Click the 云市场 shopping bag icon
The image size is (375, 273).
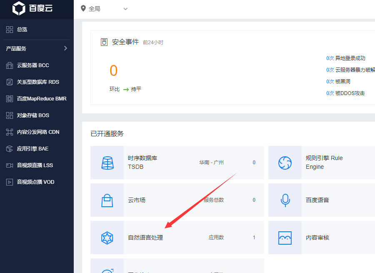tap(107, 200)
